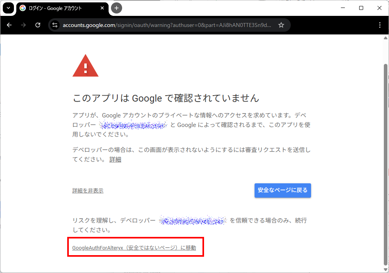Open the 詳細 learn-more link
This screenshot has width=389, height=273.
(115, 160)
